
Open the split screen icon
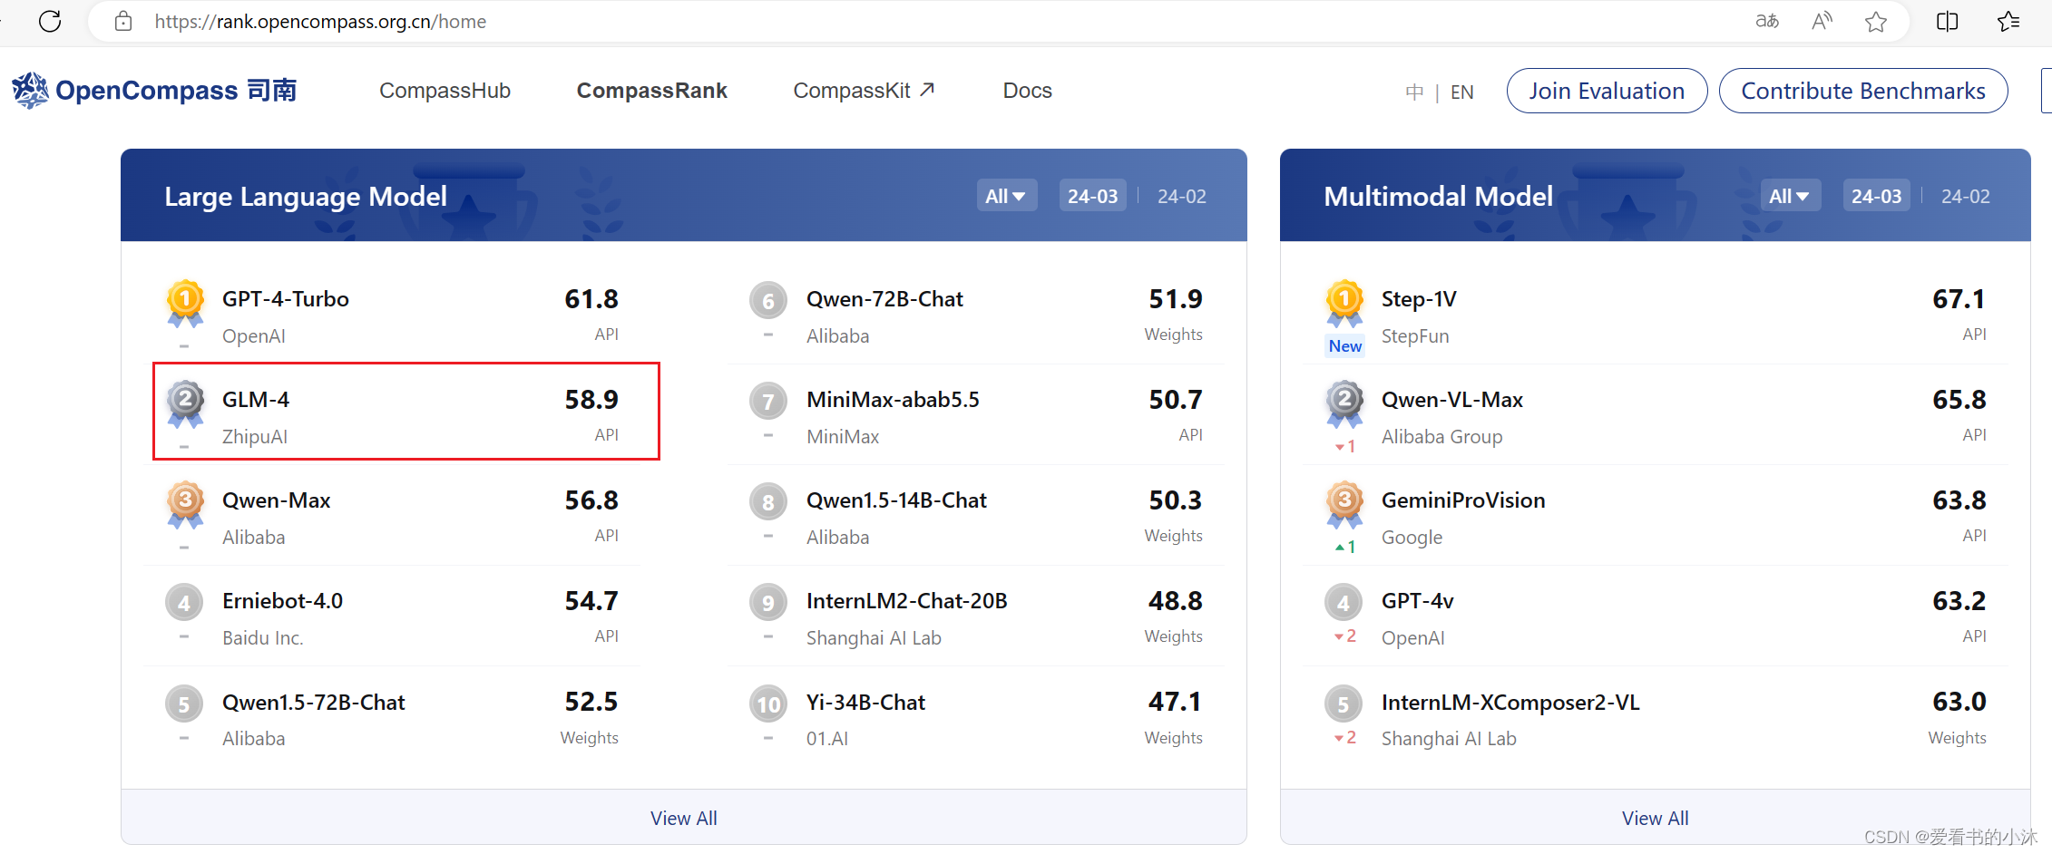1947,21
